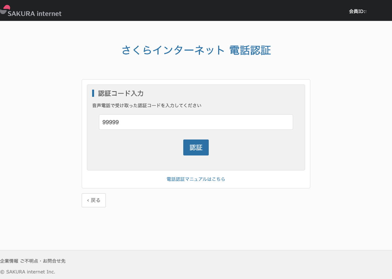Click the back chevron in 戻る button
This screenshot has height=279, width=392.
(88, 200)
